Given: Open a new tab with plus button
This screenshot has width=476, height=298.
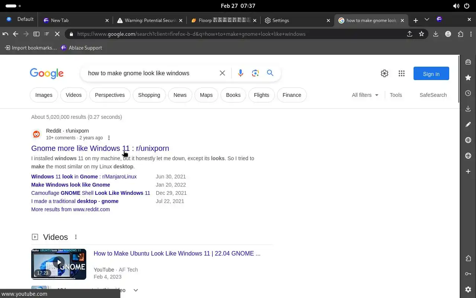Looking at the screenshot, I should (x=416, y=20).
